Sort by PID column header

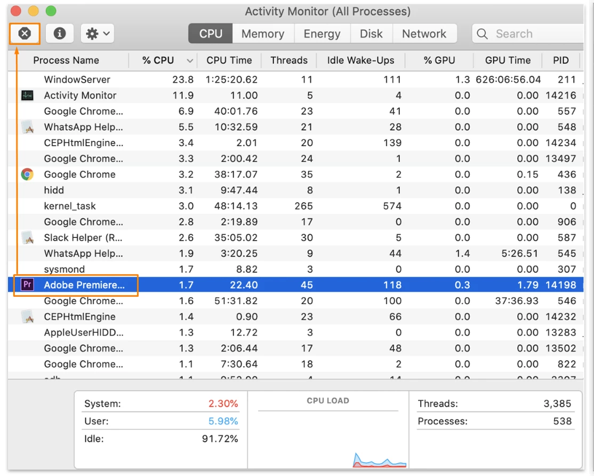(x=560, y=60)
